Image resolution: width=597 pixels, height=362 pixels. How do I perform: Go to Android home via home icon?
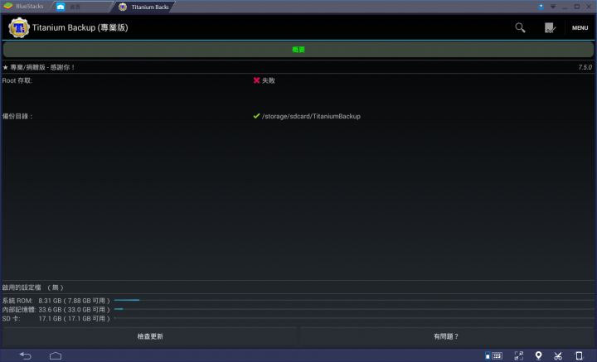(x=56, y=356)
